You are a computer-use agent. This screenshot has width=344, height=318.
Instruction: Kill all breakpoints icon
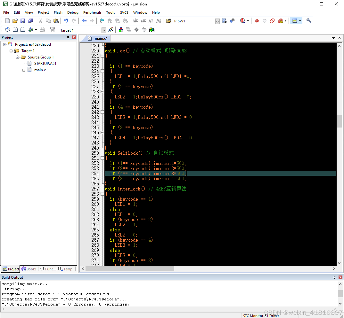(280, 21)
